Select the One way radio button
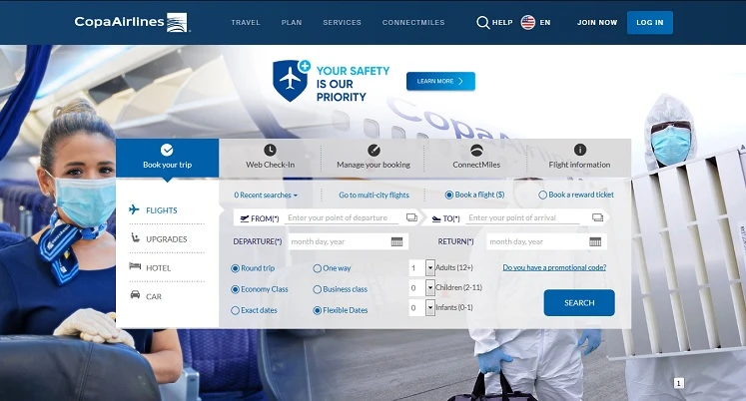 point(318,267)
